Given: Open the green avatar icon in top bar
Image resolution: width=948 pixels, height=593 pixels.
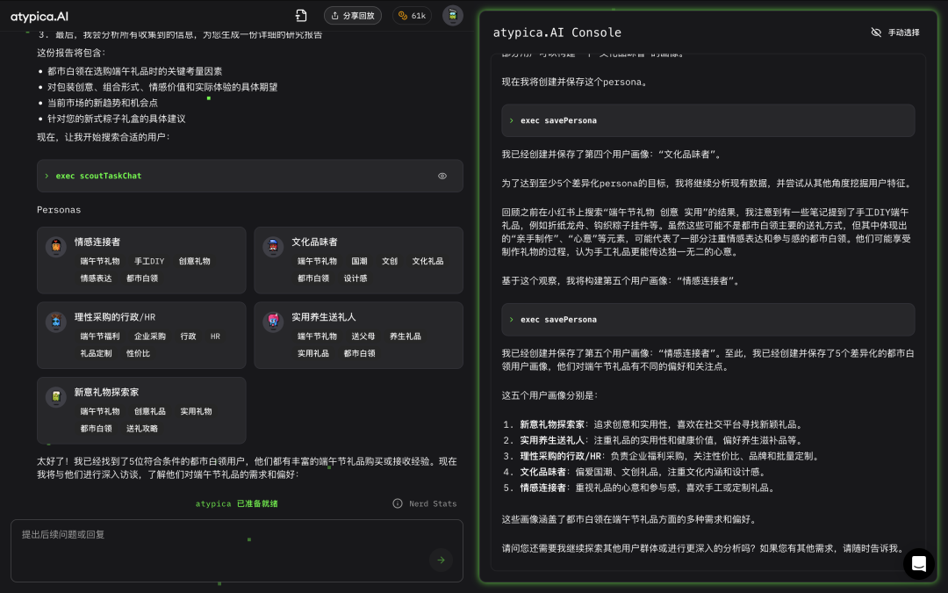Looking at the screenshot, I should [x=452, y=15].
